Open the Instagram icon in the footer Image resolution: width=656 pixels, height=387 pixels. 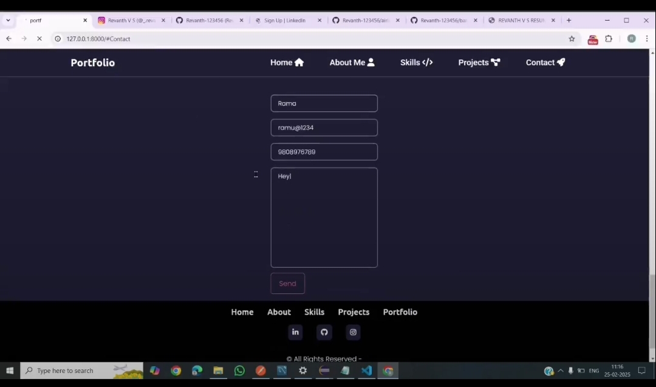[x=353, y=332]
